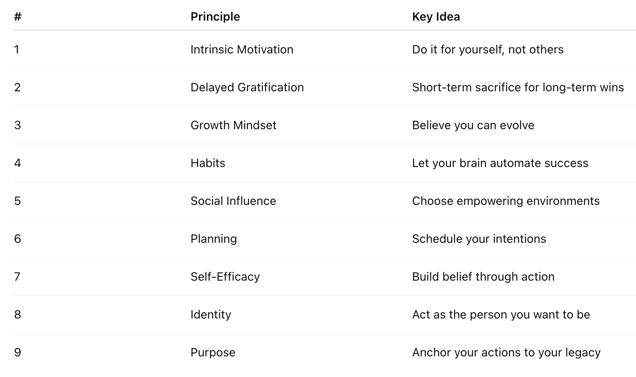Viewport: 636px width, 377px height.
Task: Click 'Believe you can evolve' cell
Action: [473, 125]
